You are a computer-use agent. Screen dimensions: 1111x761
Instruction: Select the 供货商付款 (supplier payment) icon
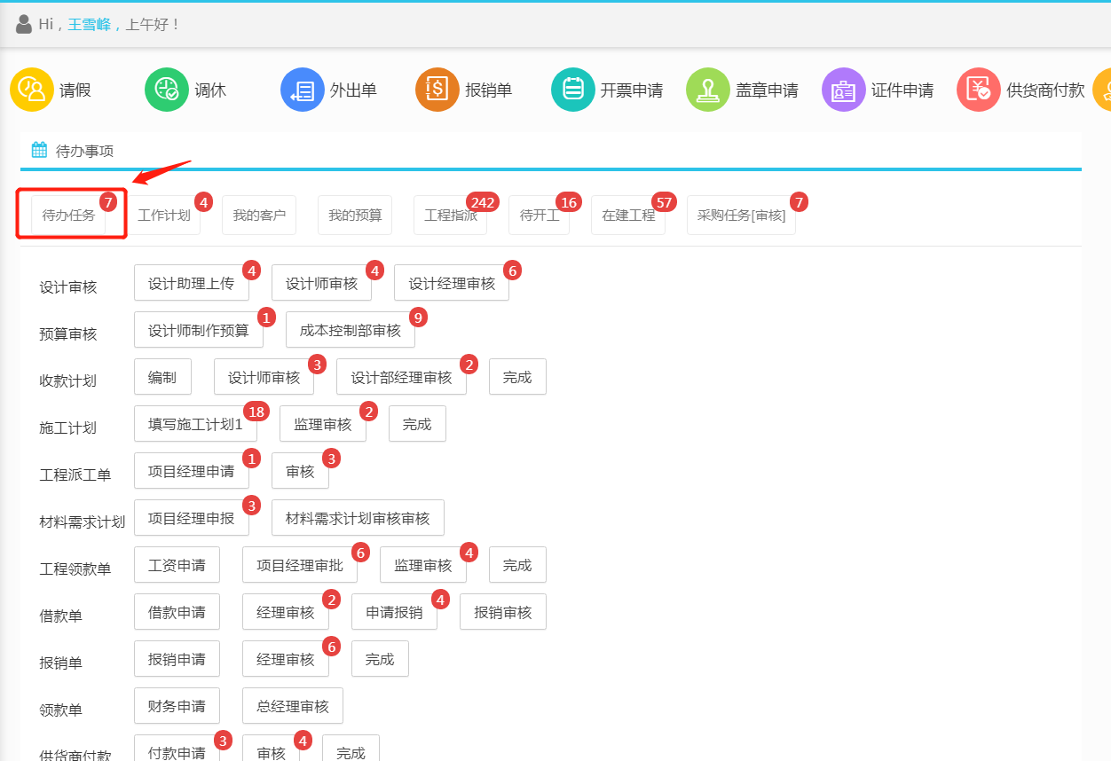[1019, 89]
